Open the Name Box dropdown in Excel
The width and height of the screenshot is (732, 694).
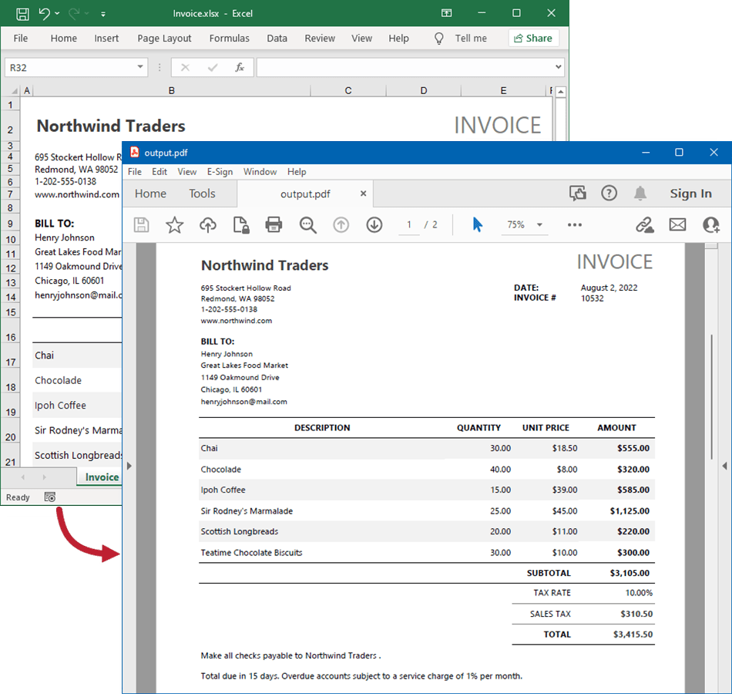tap(141, 67)
